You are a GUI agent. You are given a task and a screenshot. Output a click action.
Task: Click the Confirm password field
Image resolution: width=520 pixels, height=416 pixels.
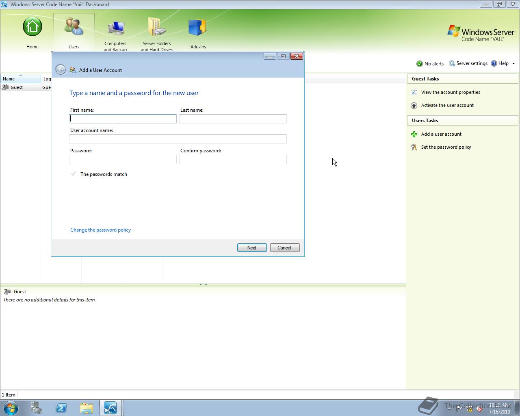point(233,159)
